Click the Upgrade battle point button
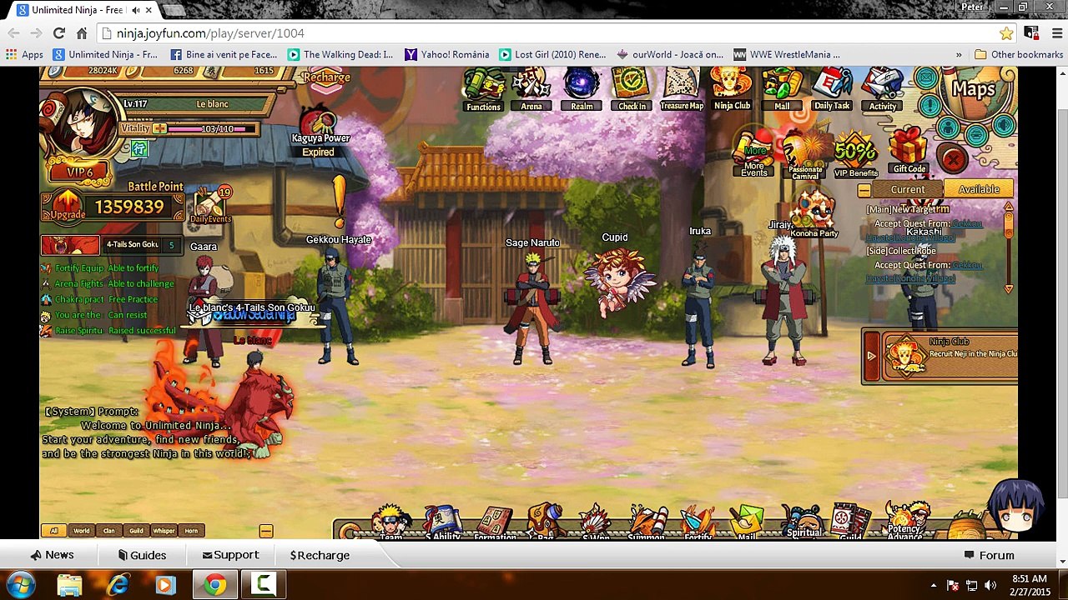This screenshot has height=600, width=1068. 67,206
